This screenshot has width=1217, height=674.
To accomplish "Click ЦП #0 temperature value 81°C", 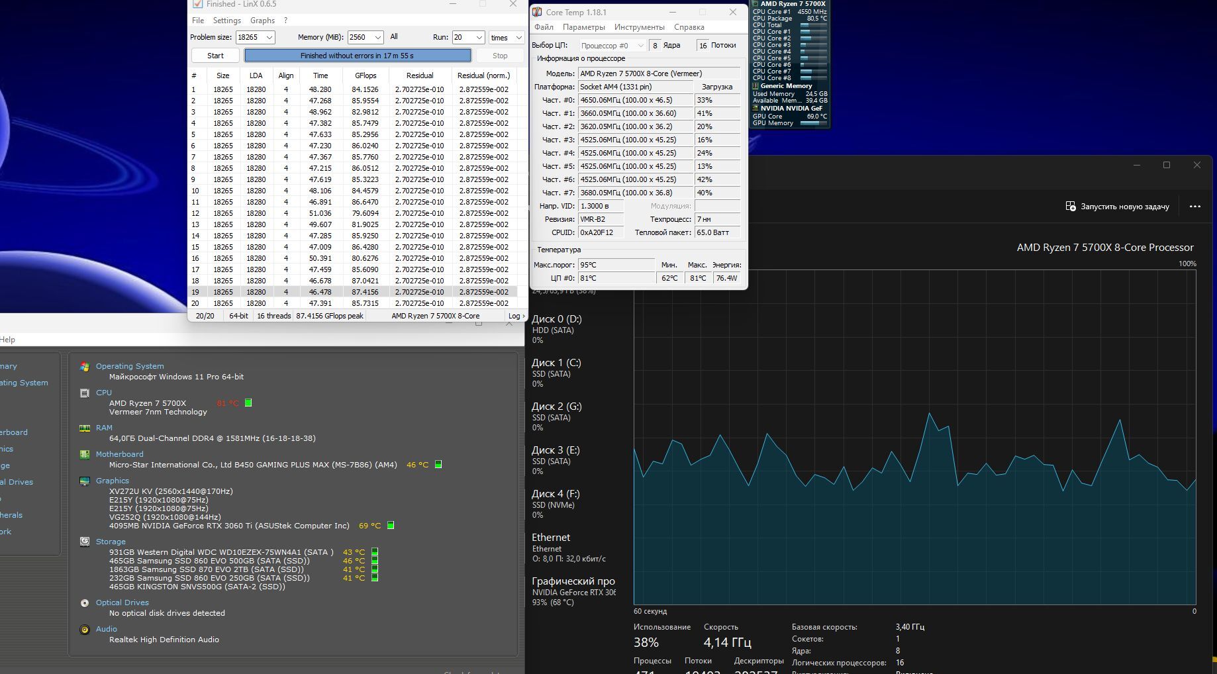I will [x=616, y=278].
